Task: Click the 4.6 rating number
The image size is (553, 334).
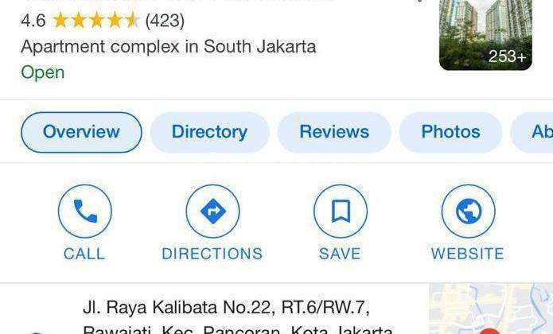Action: tap(33, 21)
